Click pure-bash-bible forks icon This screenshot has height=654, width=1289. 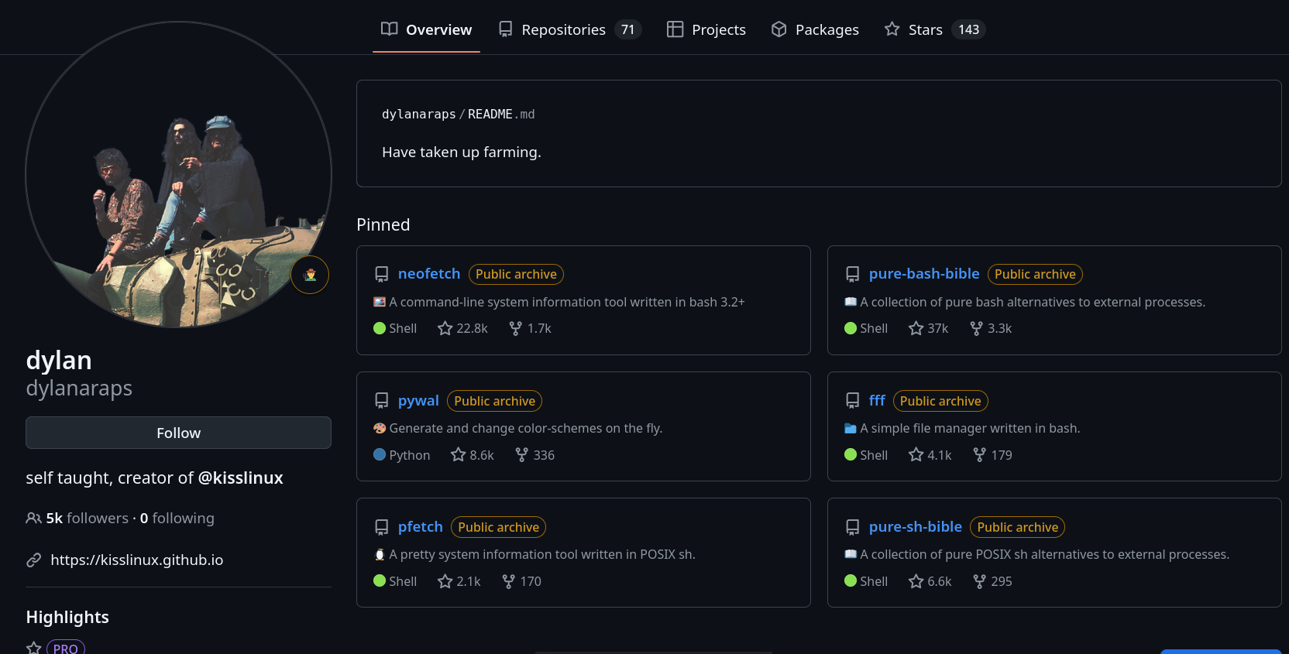click(x=976, y=328)
